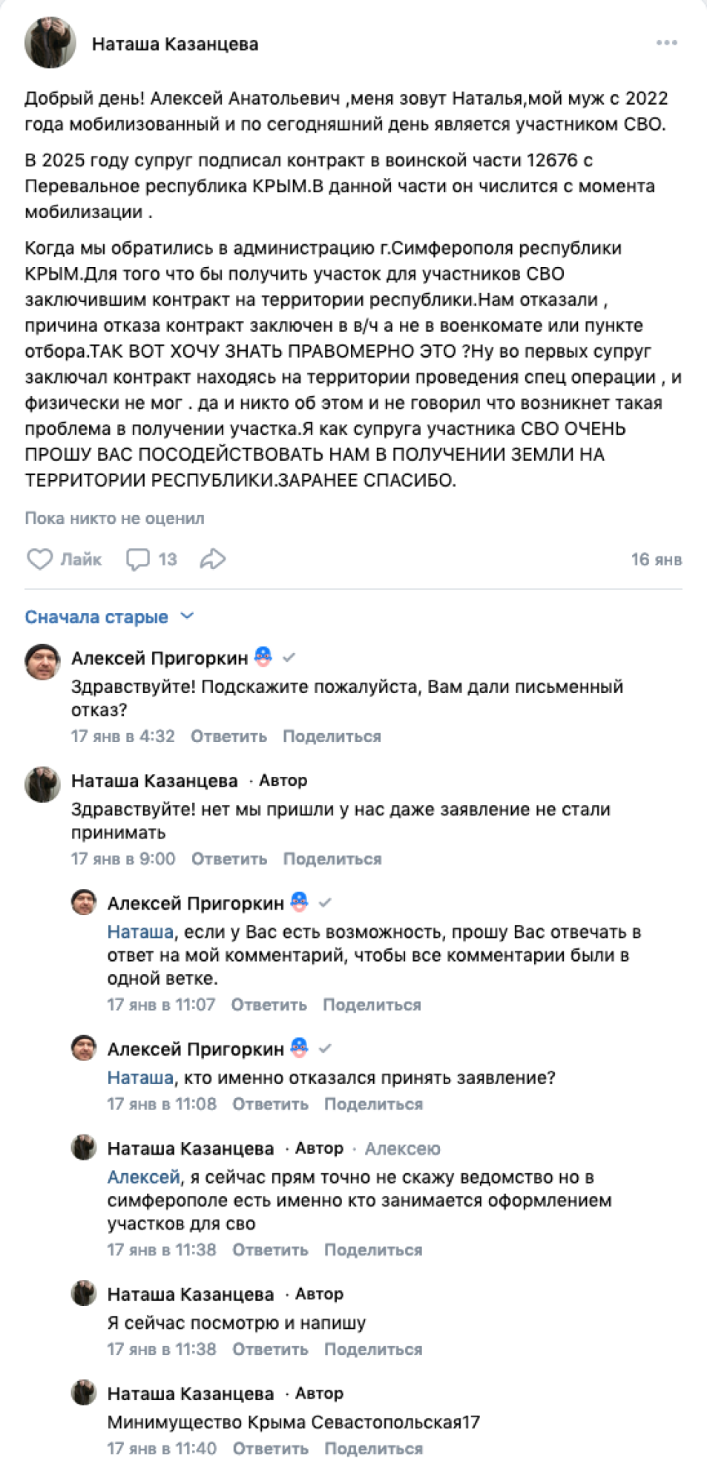Open the three-dots post options menu
The image size is (707, 1484).
(667, 43)
